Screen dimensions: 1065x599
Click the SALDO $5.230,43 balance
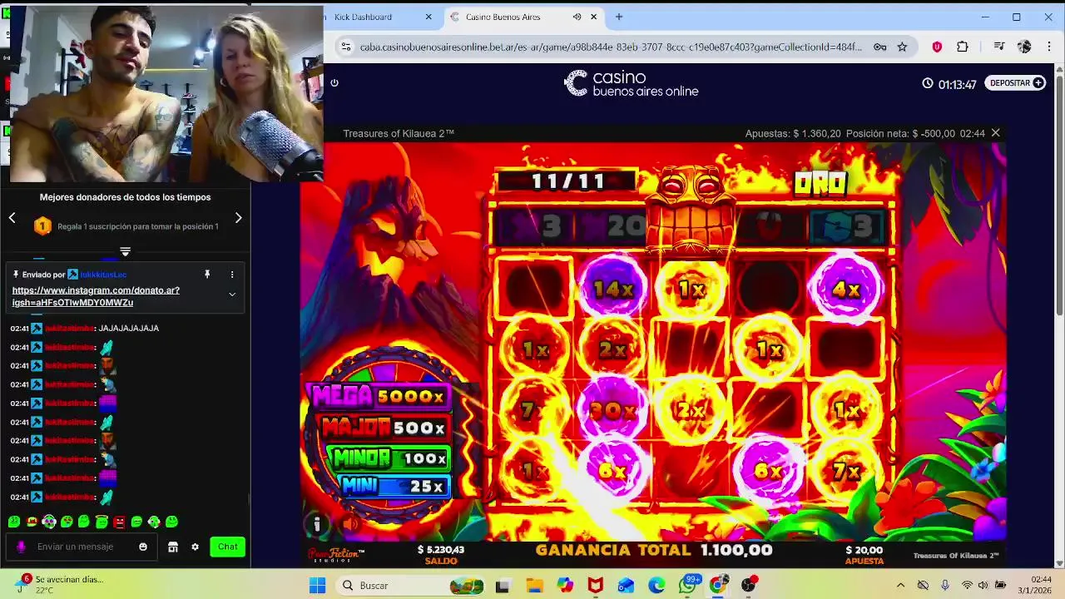(x=441, y=555)
